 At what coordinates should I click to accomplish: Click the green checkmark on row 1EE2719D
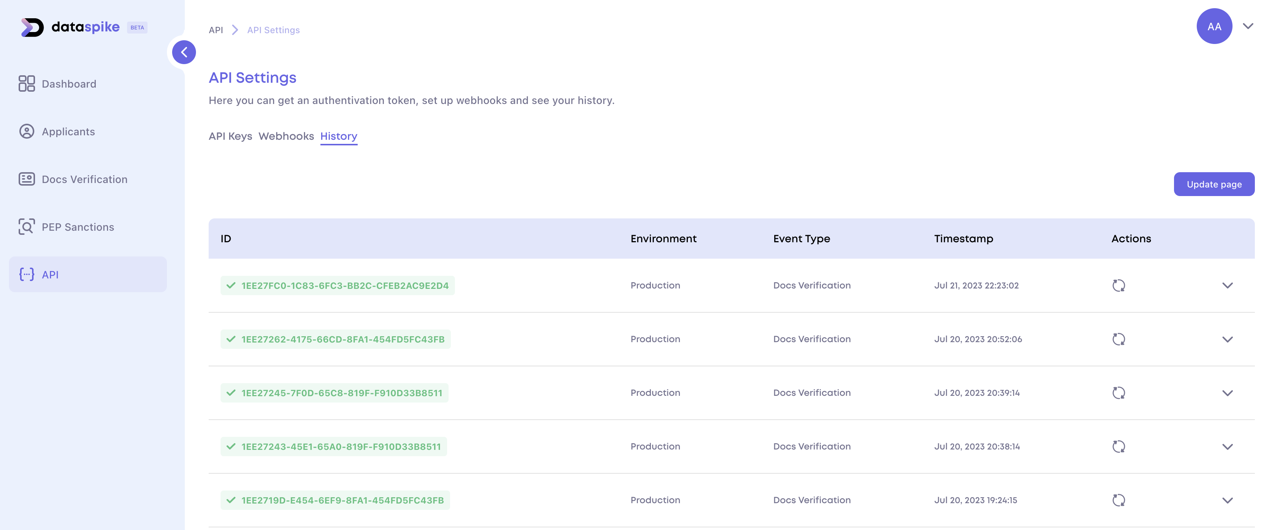tap(231, 500)
